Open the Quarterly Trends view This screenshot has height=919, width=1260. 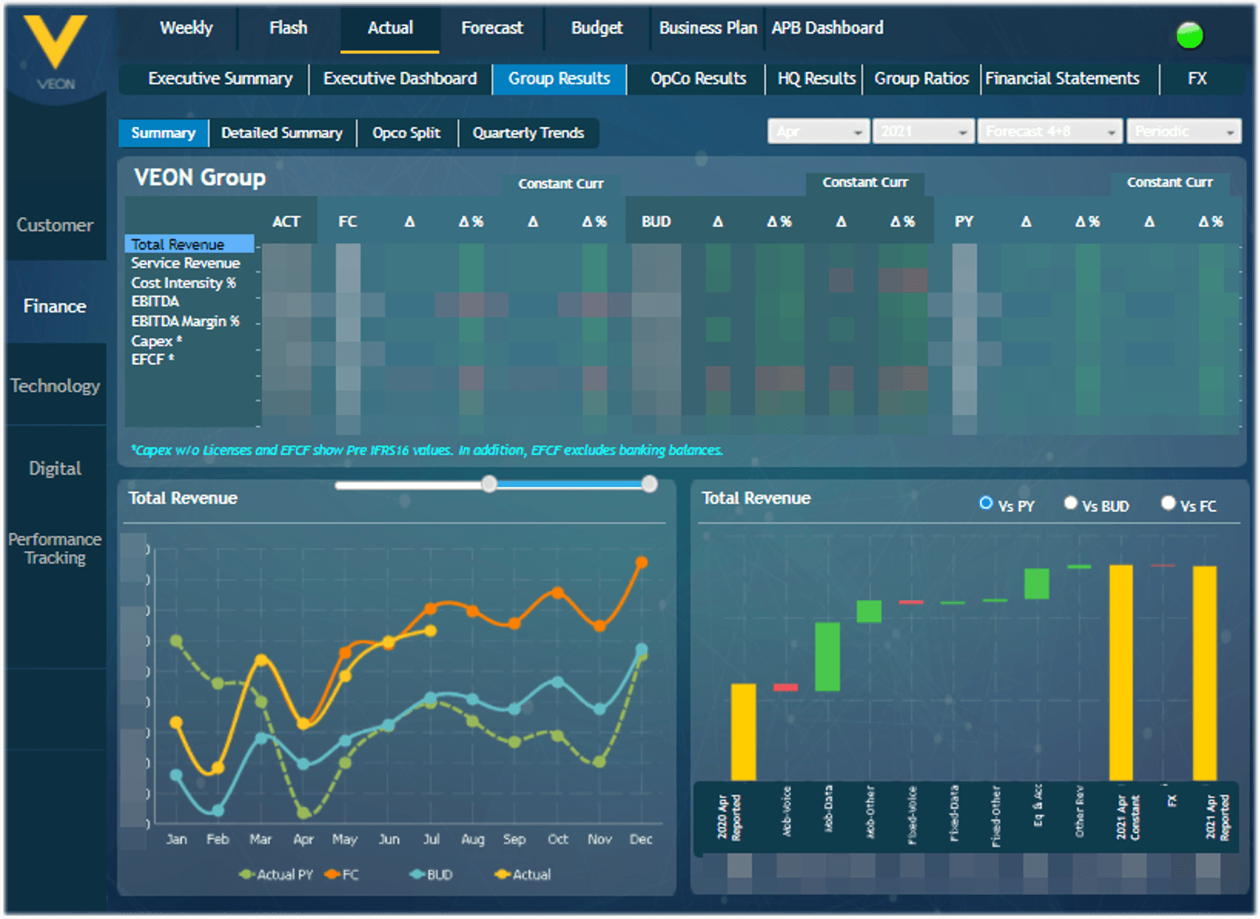(528, 133)
